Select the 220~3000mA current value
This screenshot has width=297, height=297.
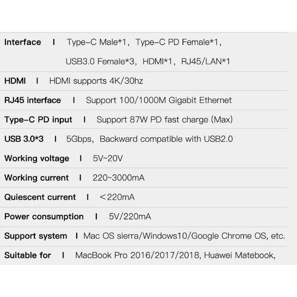(119, 178)
